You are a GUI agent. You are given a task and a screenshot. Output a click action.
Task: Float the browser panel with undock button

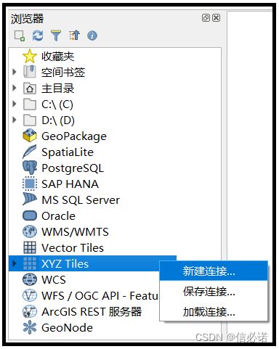pyautogui.click(x=206, y=18)
